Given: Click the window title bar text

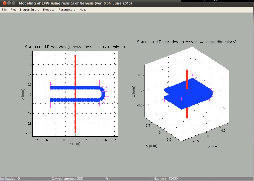Looking at the screenshot, I should pos(75,3).
